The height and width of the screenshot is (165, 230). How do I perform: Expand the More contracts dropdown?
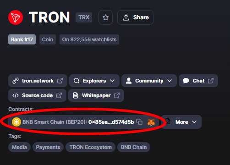click(x=181, y=122)
